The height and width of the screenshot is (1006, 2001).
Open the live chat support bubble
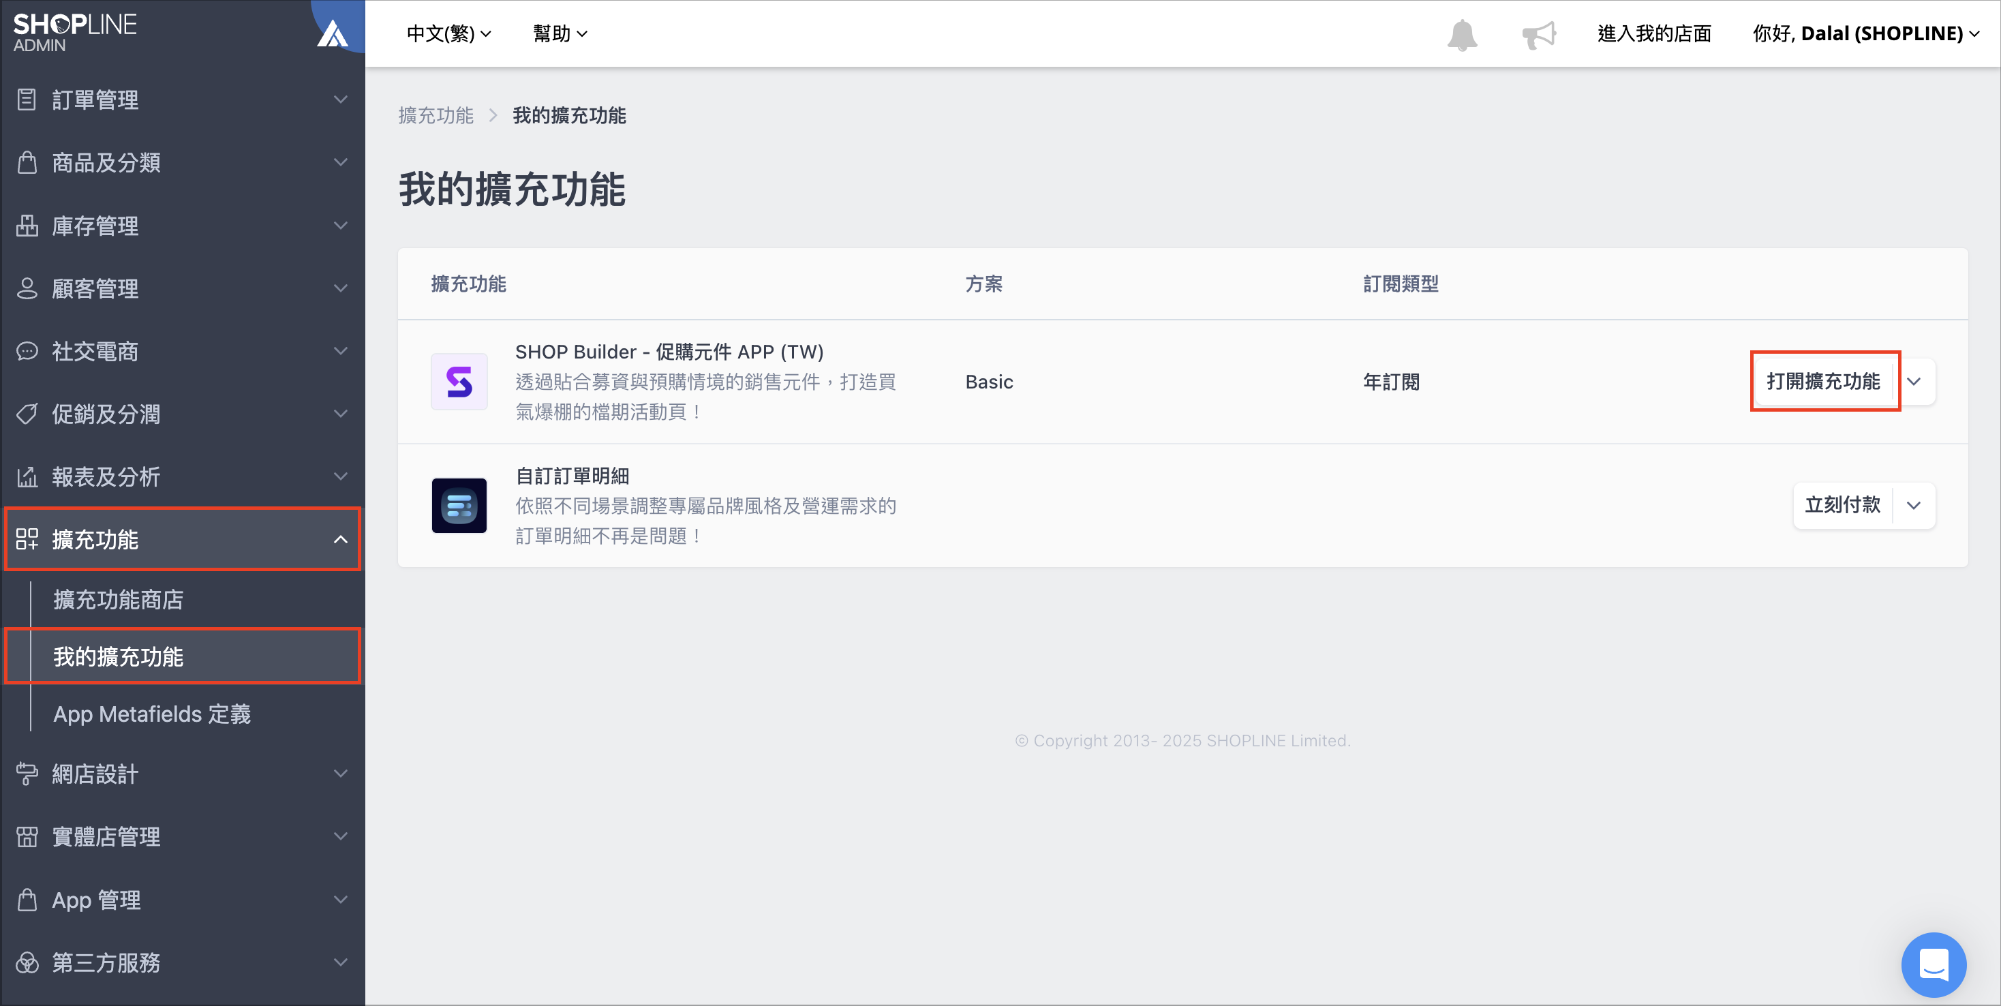tap(1934, 964)
